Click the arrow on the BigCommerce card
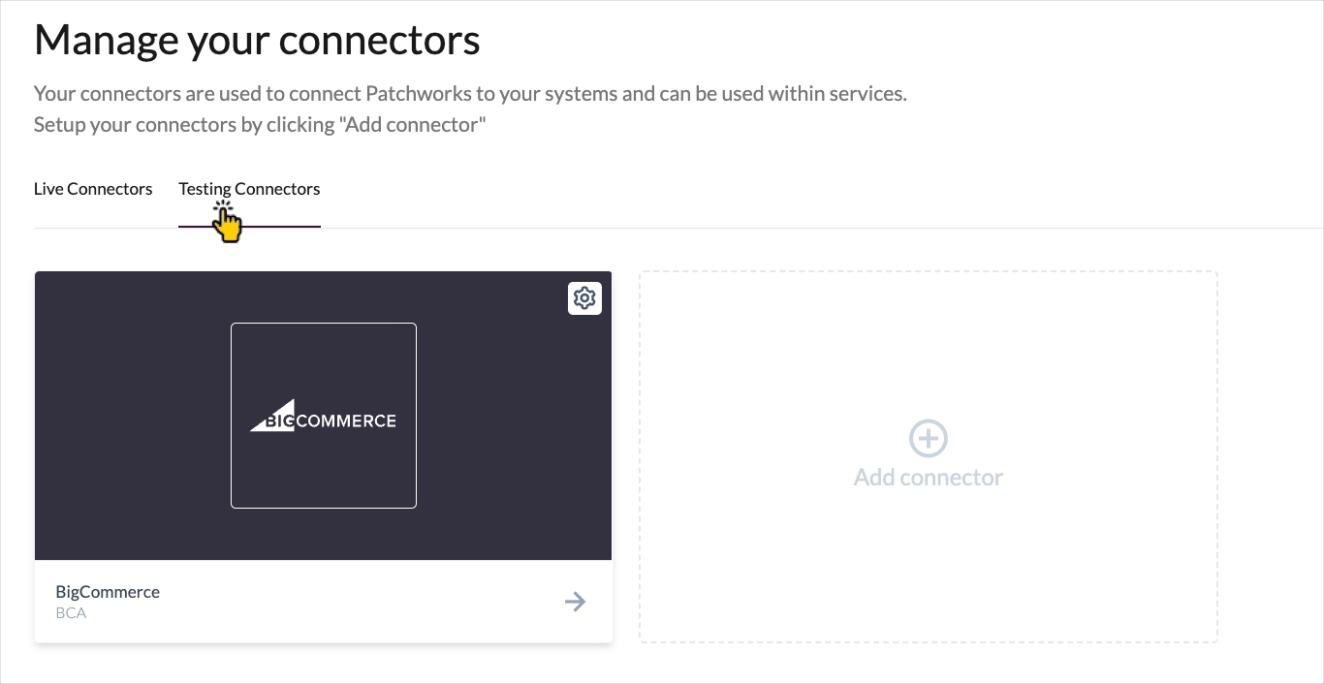1324x684 pixels. (x=575, y=602)
